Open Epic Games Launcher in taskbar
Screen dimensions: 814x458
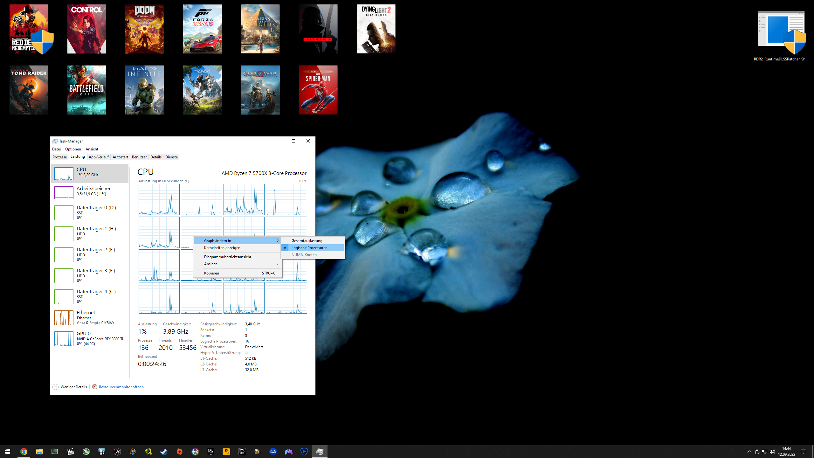click(x=211, y=451)
